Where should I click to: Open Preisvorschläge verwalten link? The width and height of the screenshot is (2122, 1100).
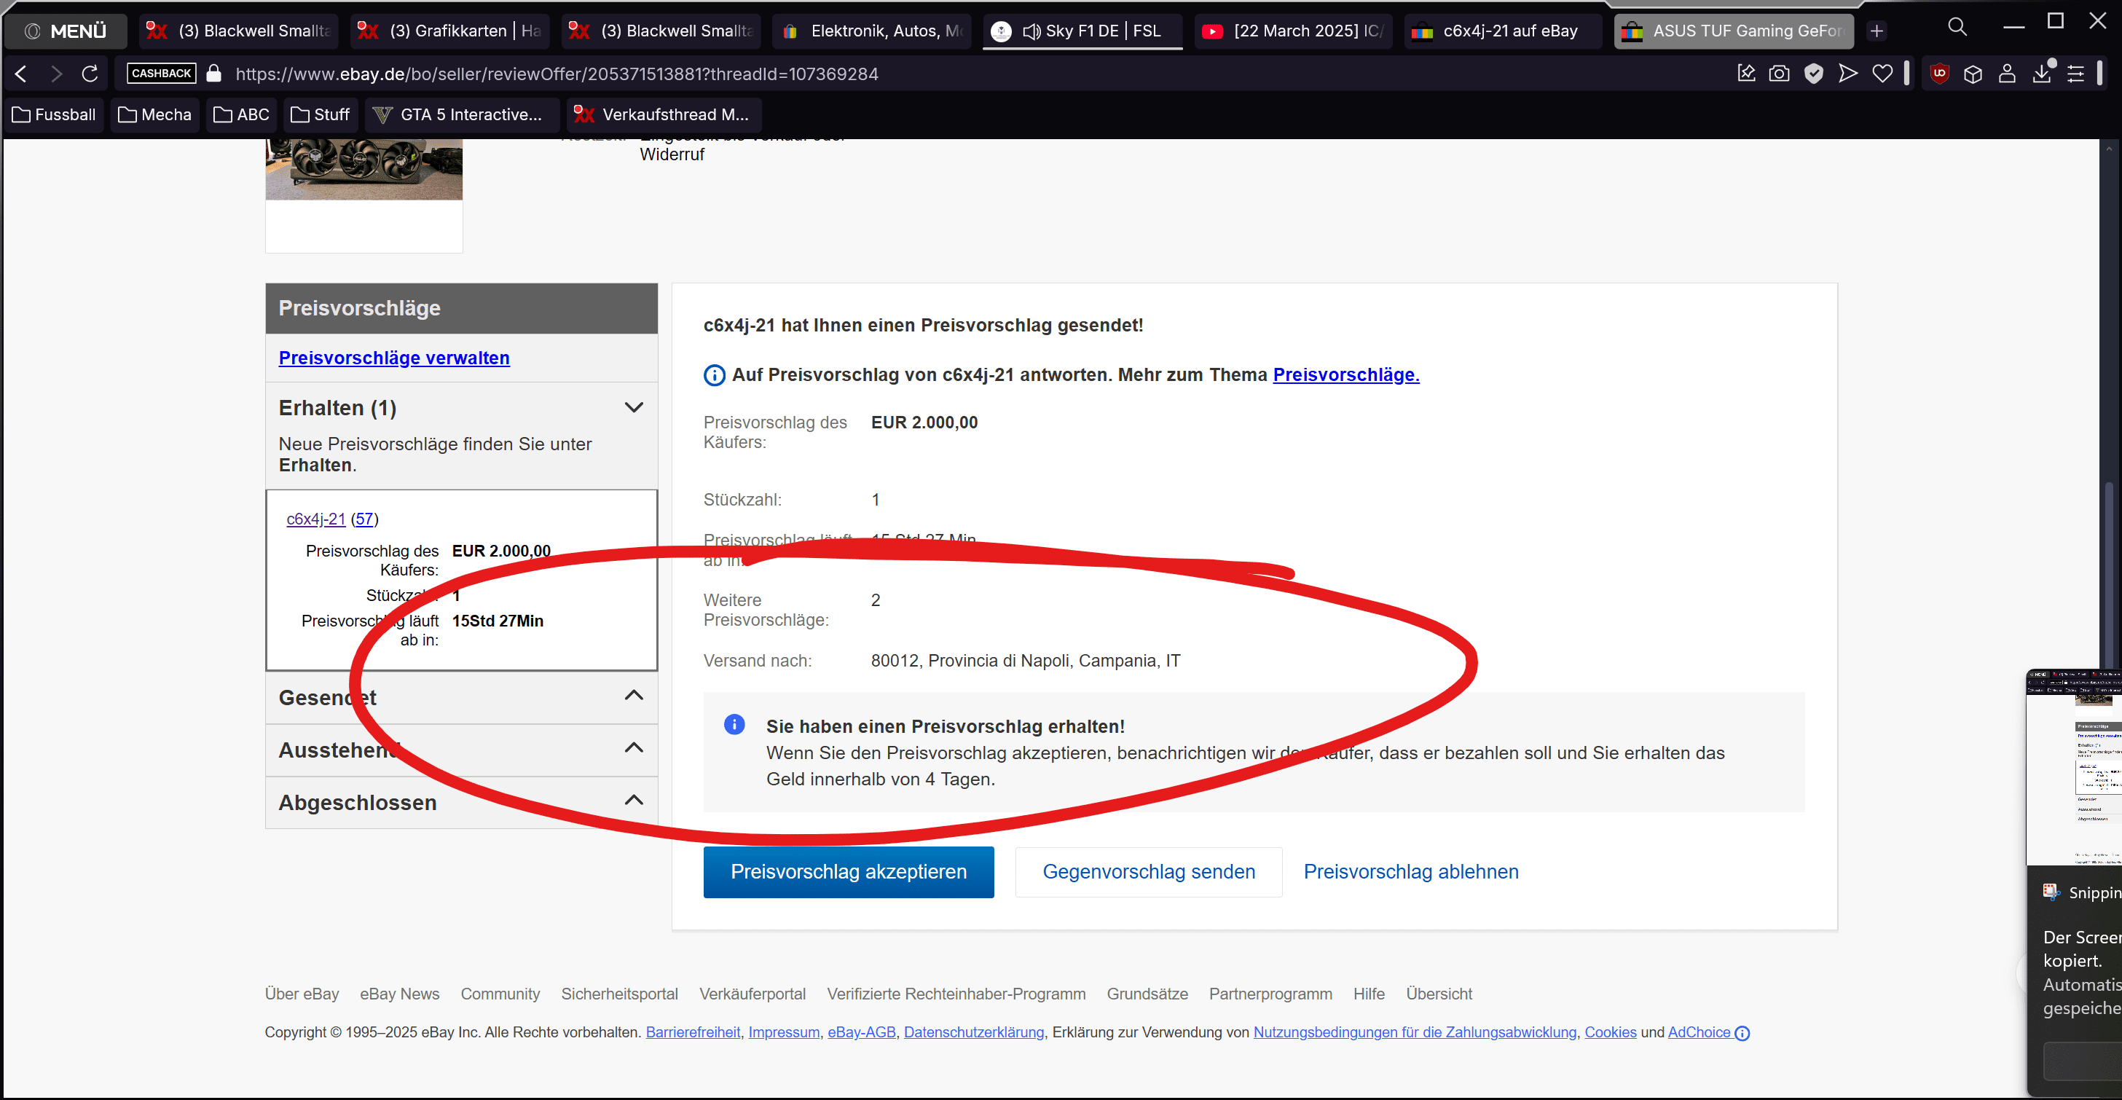(394, 358)
